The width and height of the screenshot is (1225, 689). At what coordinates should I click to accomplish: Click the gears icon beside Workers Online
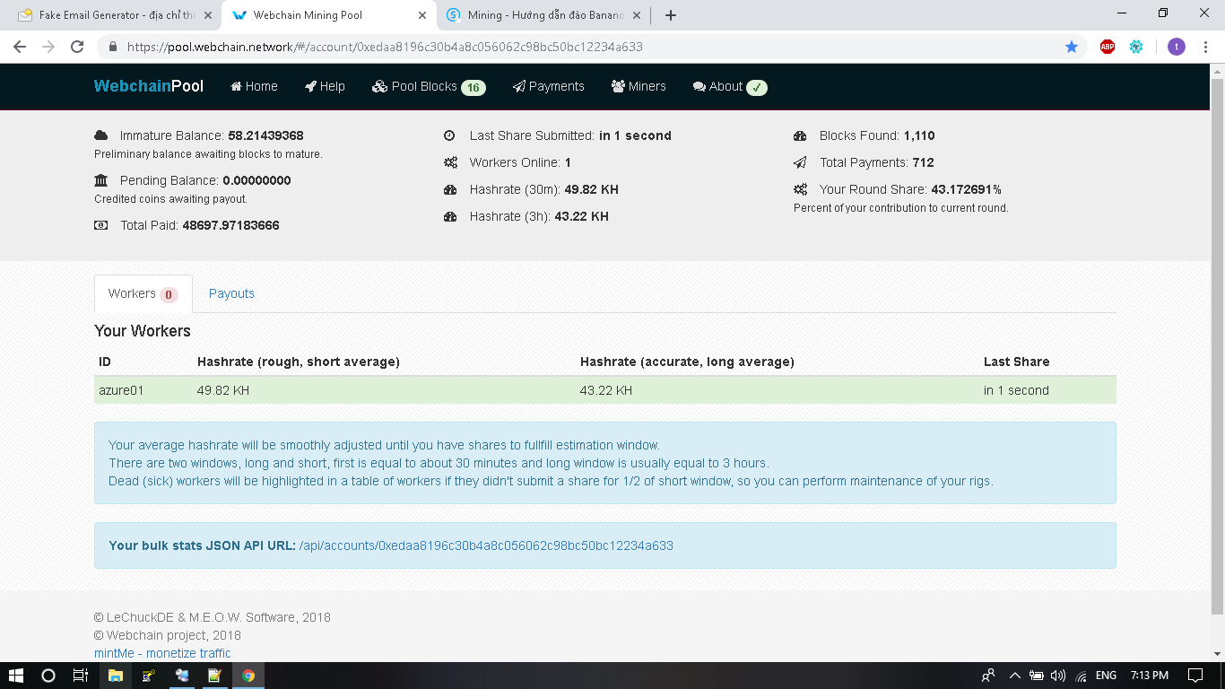pyautogui.click(x=450, y=162)
